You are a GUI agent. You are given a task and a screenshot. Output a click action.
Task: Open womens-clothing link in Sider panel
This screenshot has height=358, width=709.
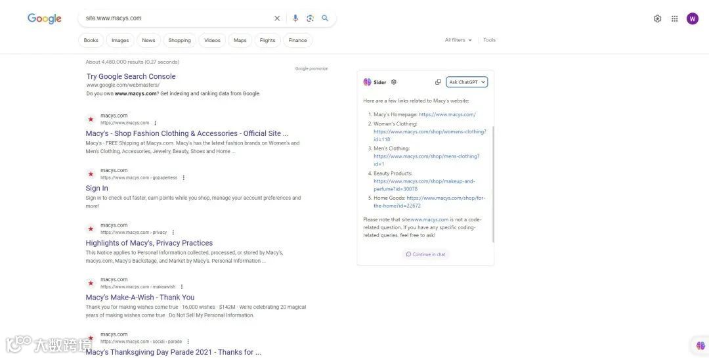(429, 135)
